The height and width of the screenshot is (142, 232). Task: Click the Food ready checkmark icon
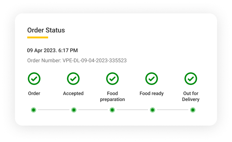pos(151,79)
